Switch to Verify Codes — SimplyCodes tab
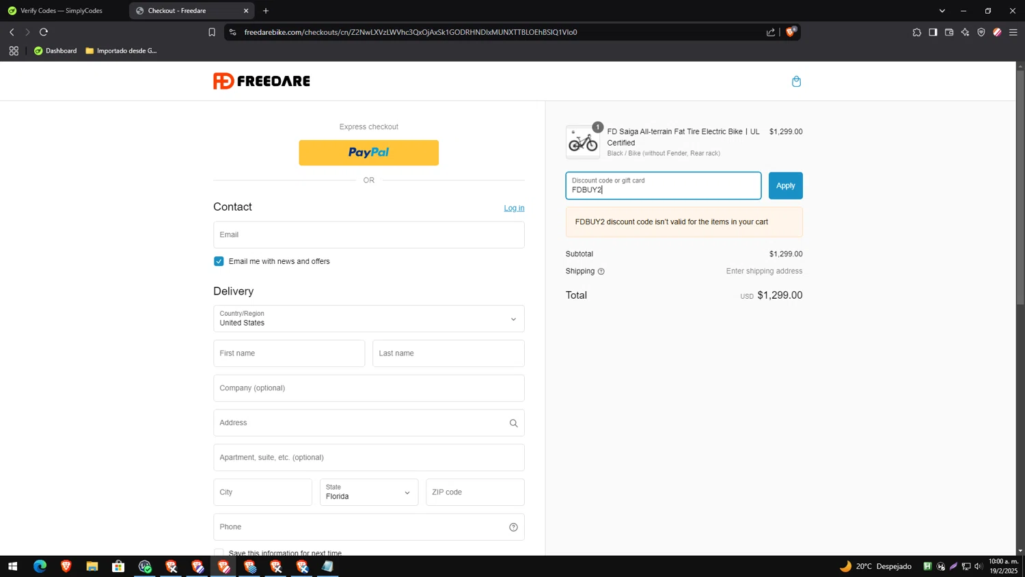The width and height of the screenshot is (1025, 577). [x=61, y=11]
